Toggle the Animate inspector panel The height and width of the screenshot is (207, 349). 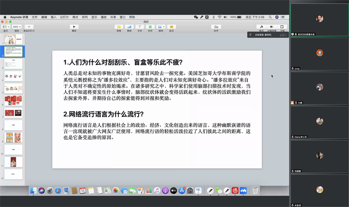coord(271,27)
